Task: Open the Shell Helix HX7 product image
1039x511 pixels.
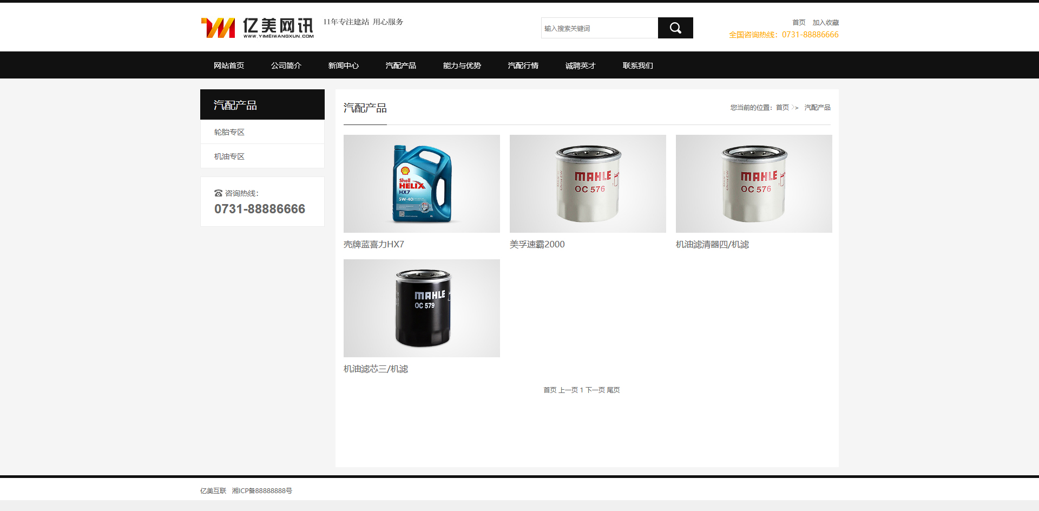Action: pos(422,184)
